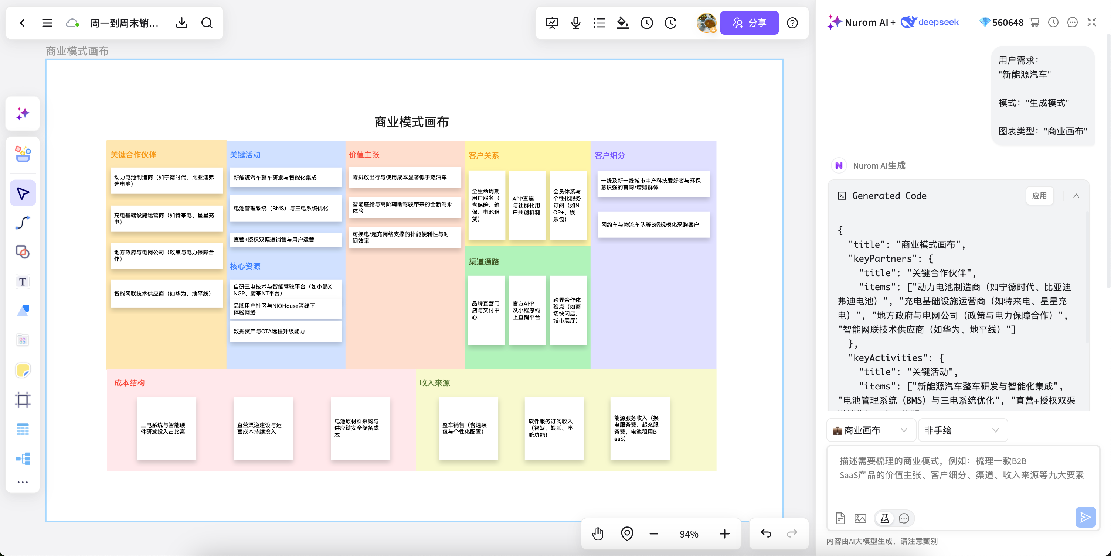Switch to hand pan tool
1111x556 pixels.
coord(598,534)
